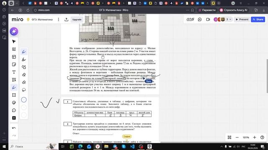Zoom in with plus button
Screen dimensions: 268x150
[x=255, y=137]
